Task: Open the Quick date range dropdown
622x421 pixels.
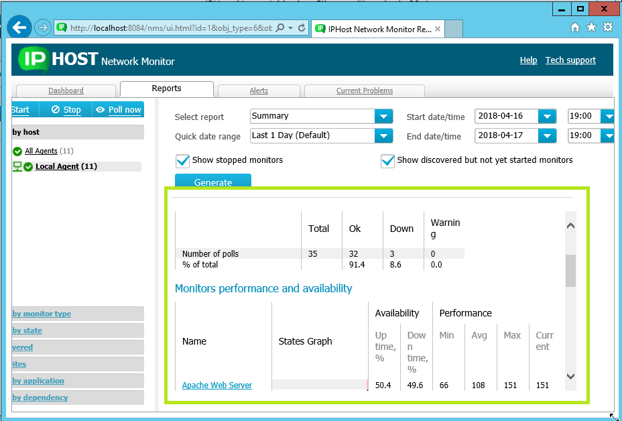Action: coord(383,135)
